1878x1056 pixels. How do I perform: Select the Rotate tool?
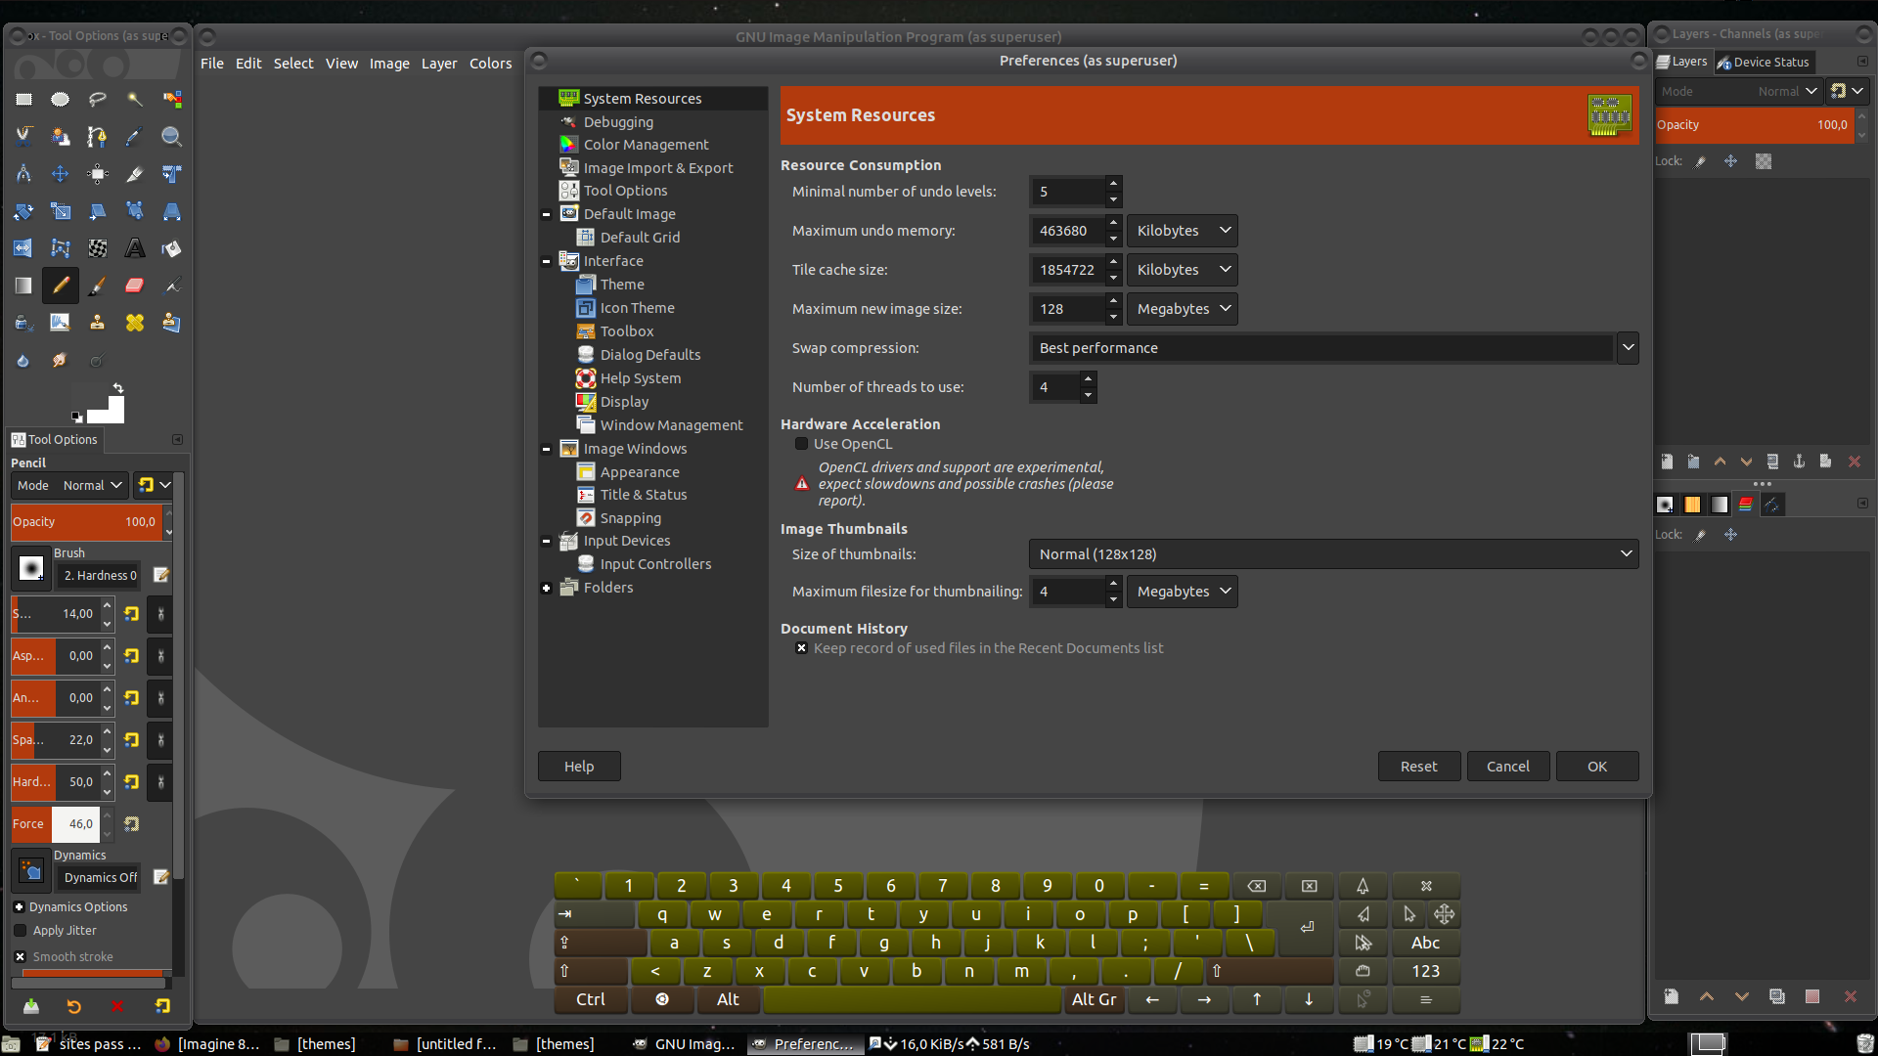pos(23,211)
